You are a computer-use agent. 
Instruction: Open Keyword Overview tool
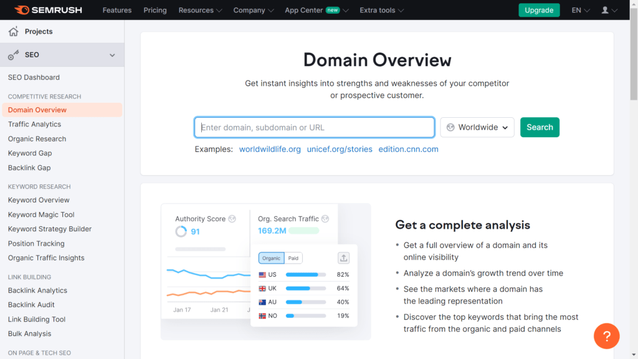click(x=39, y=200)
